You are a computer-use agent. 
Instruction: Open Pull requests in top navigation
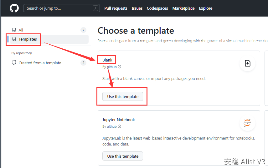point(116,8)
